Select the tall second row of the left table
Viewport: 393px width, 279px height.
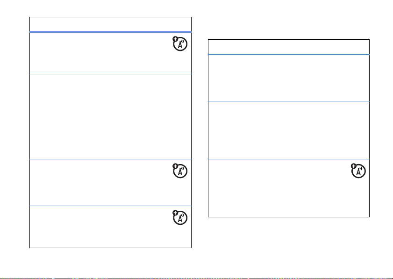[x=110, y=116]
